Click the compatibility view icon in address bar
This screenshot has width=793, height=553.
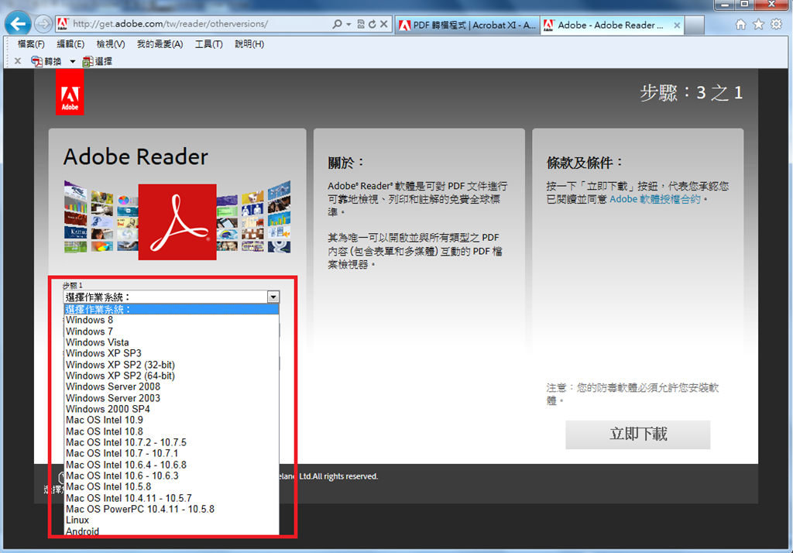361,24
